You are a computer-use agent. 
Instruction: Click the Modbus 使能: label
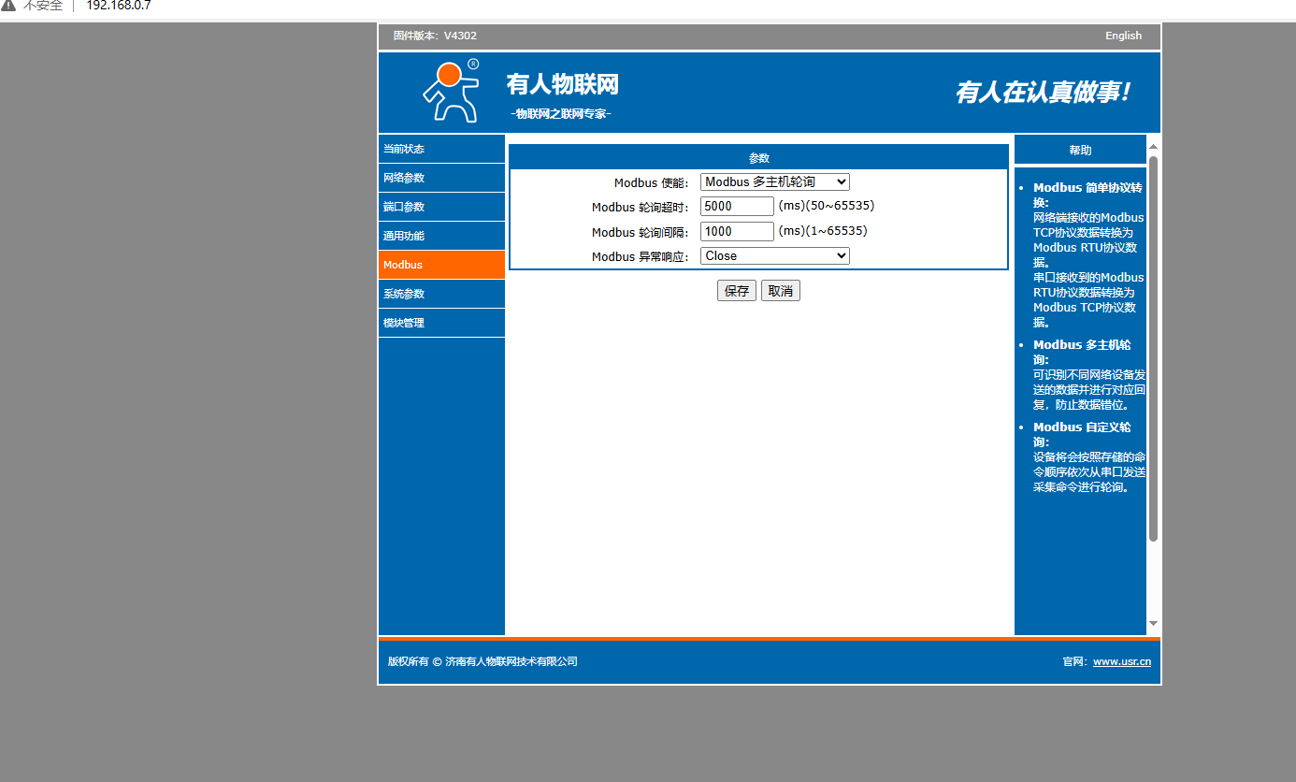[x=651, y=182]
